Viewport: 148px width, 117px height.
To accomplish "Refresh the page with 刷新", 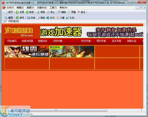I will [x=41, y=12].
